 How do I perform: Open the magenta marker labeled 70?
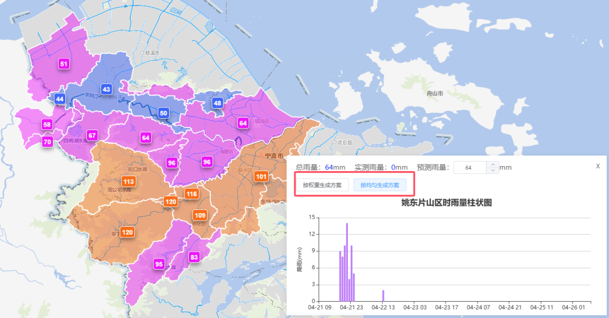(47, 142)
